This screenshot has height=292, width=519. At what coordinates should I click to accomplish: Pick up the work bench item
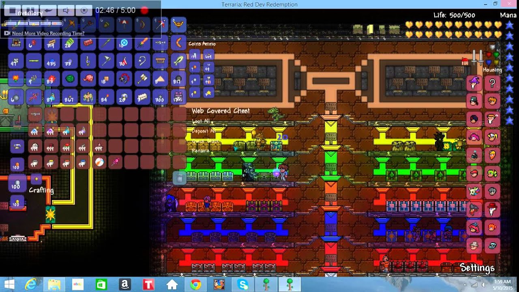[x=161, y=61]
